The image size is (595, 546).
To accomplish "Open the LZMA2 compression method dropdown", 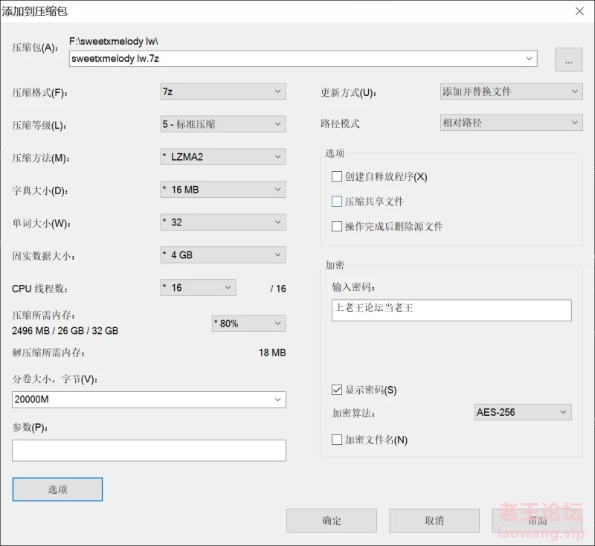I will click(223, 157).
